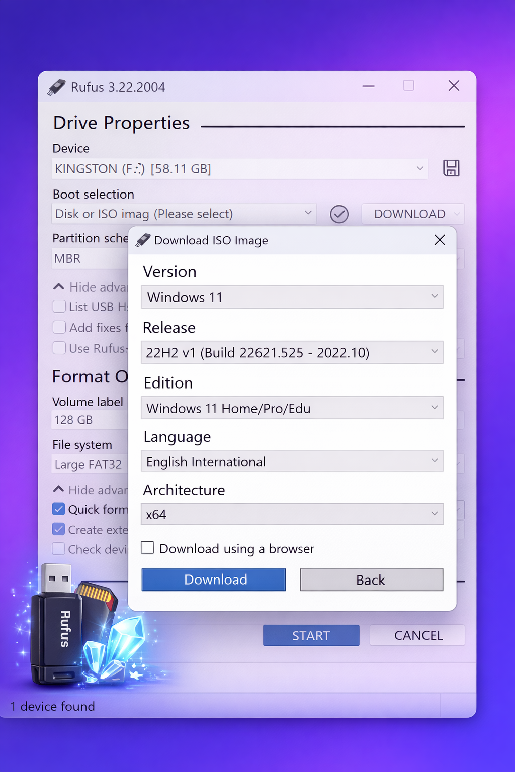The height and width of the screenshot is (772, 515).
Task: Toggle Use Rufus MBR checkbox
Action: (59, 348)
